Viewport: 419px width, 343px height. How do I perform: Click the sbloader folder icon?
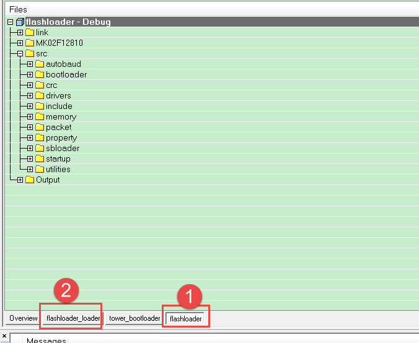[40, 148]
